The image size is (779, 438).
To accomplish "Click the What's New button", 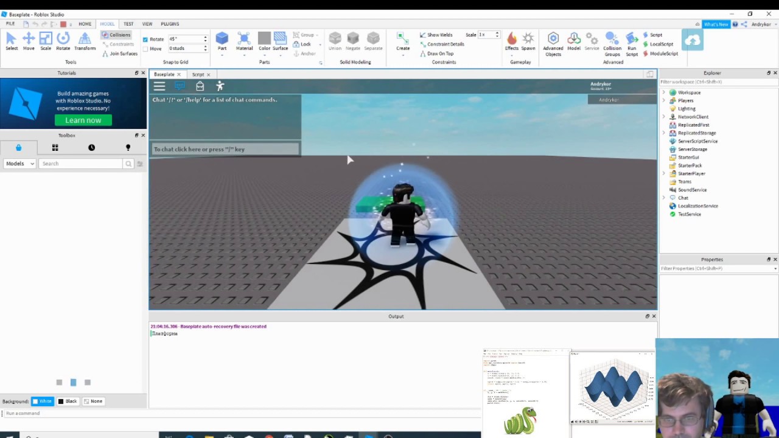I will click(716, 24).
